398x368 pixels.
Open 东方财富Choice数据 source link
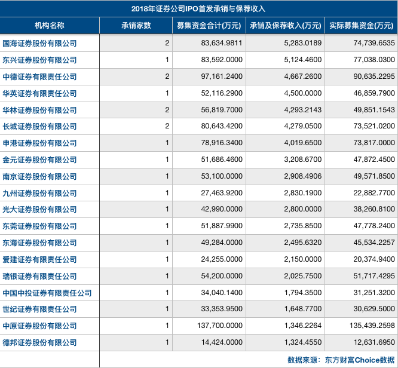[x=360, y=360]
